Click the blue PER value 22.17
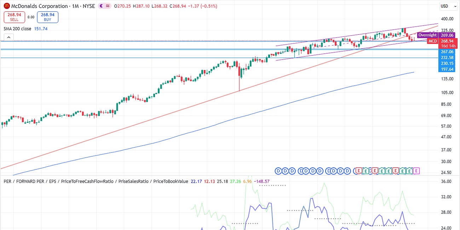 pyautogui.click(x=196, y=182)
